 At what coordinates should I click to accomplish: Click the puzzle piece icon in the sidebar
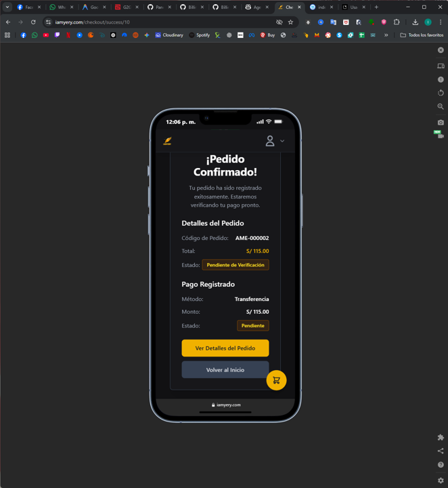[x=441, y=437]
